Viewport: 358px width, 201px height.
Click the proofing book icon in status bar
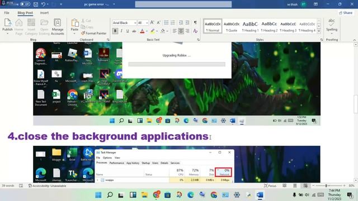tap(21, 186)
